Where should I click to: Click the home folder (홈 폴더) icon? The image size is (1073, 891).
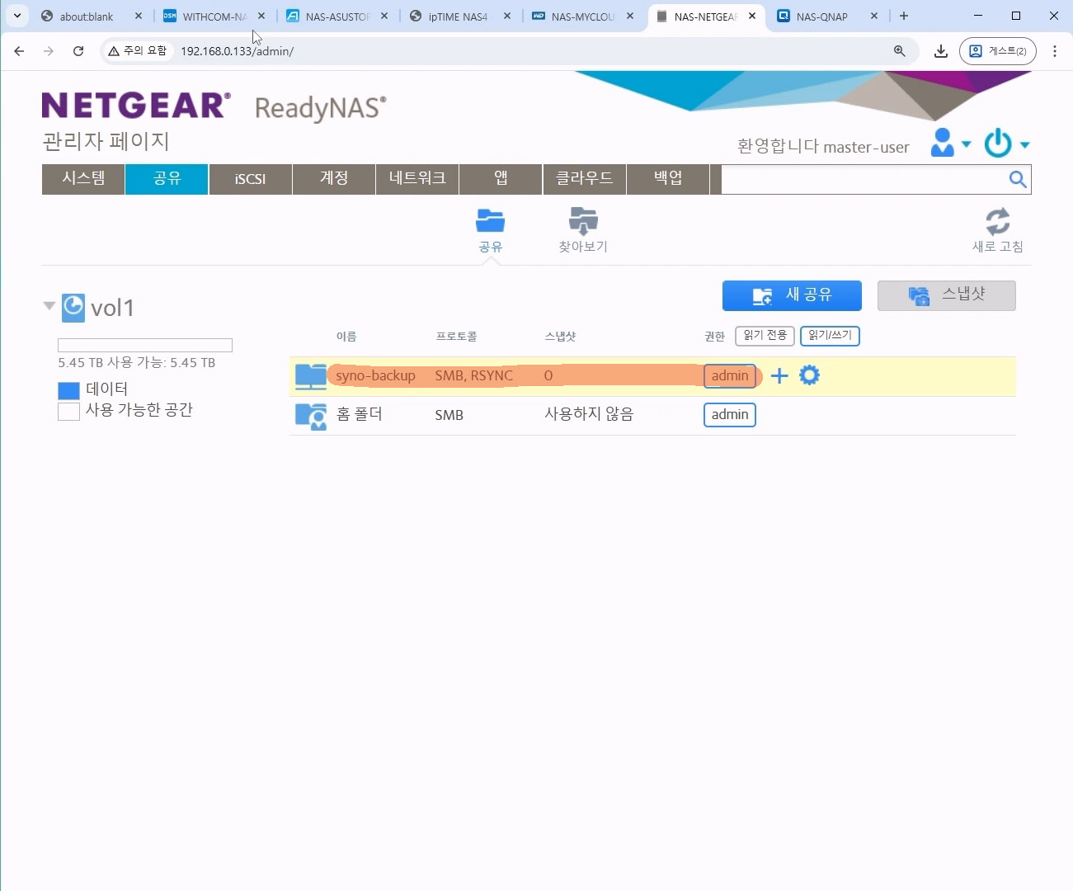(311, 415)
